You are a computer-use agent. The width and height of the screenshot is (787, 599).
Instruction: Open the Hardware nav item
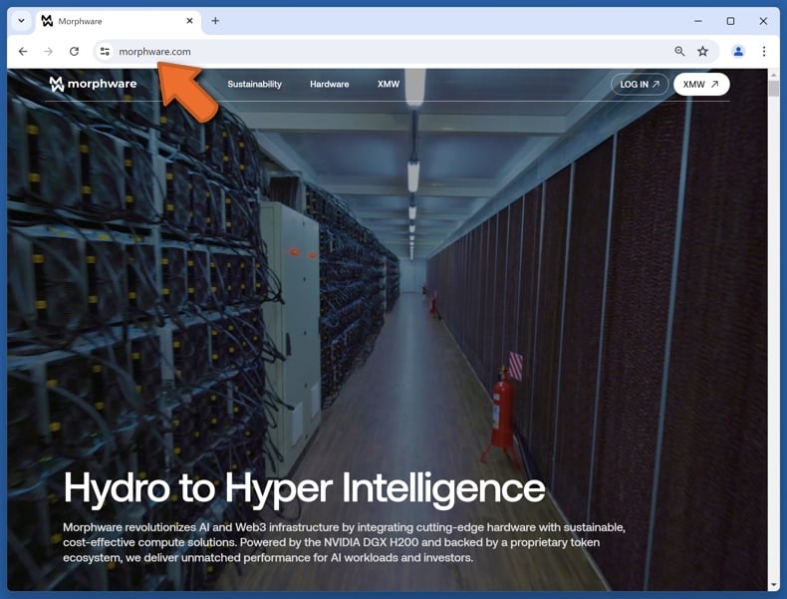[329, 85]
